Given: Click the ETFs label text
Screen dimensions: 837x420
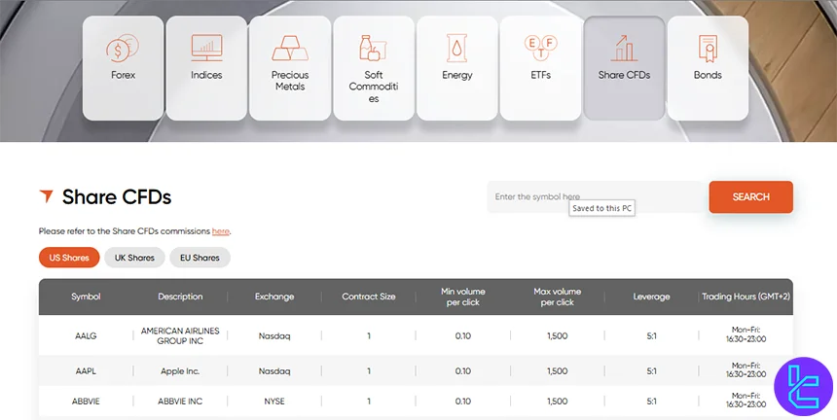Looking at the screenshot, I should pos(540,75).
